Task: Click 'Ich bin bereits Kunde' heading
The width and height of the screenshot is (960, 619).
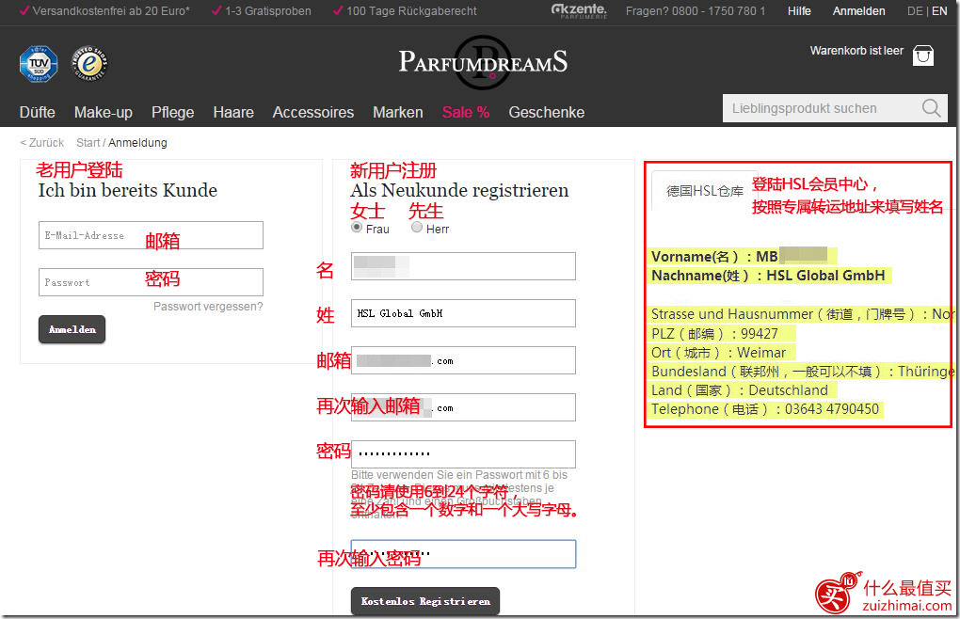Action: [127, 190]
